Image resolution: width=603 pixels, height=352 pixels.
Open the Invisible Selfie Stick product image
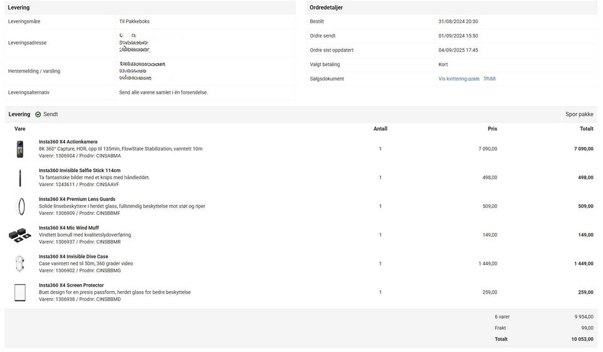[20, 178]
